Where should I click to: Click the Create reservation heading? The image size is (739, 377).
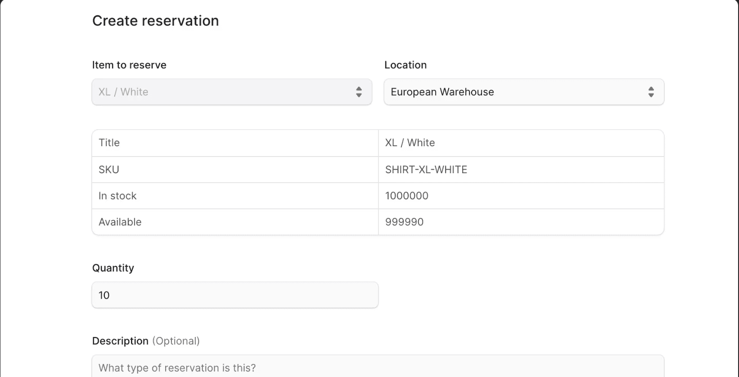point(155,21)
